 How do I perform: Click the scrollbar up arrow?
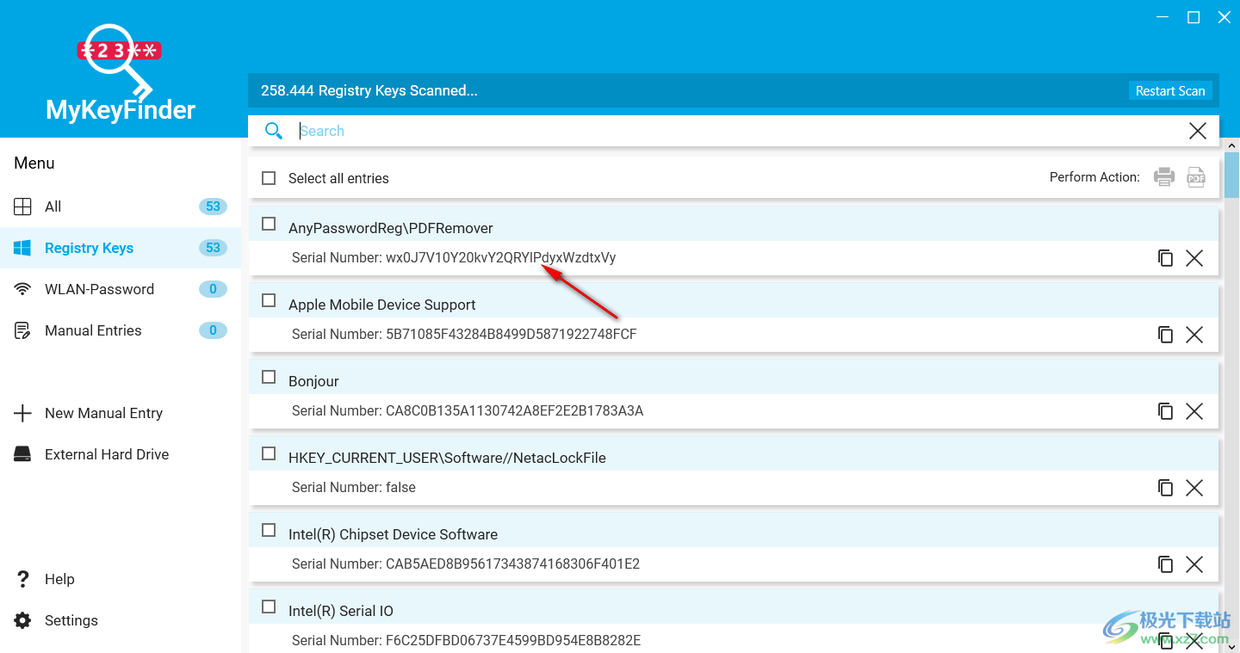pyautogui.click(x=1232, y=145)
